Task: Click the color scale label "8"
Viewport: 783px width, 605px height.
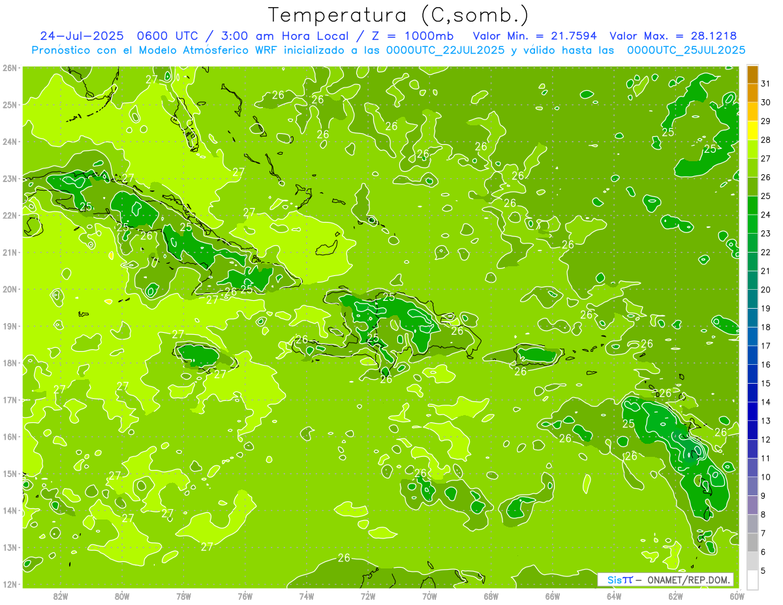Action: coord(764,515)
